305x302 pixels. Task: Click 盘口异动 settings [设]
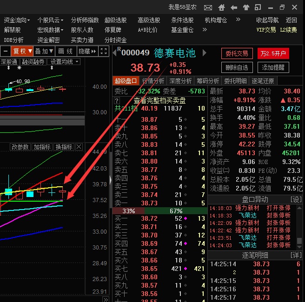pos(296,199)
